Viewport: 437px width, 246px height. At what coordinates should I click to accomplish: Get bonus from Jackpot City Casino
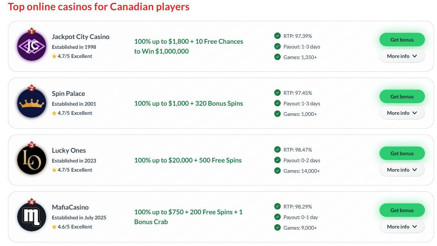[x=402, y=40]
